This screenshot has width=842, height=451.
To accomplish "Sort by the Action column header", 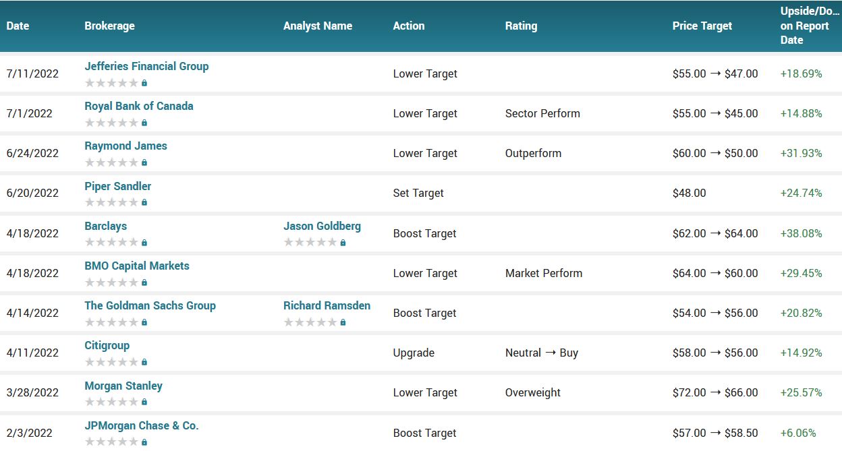I will click(409, 26).
